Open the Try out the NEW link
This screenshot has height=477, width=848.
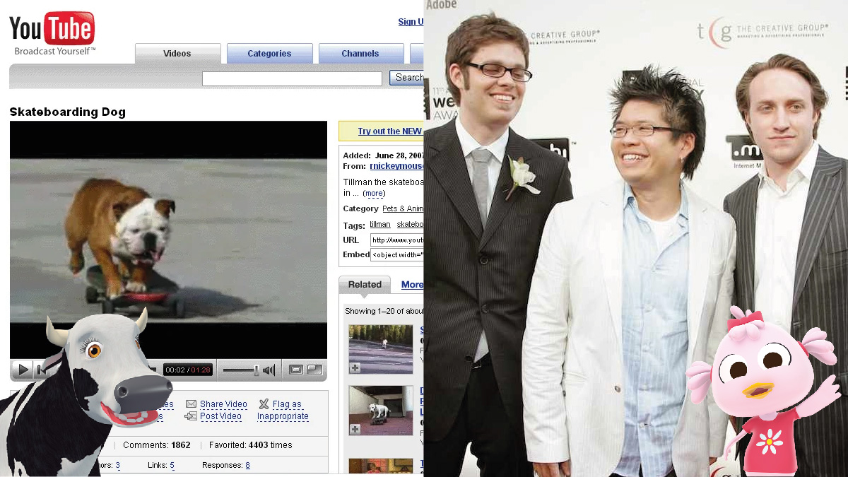[x=390, y=131]
